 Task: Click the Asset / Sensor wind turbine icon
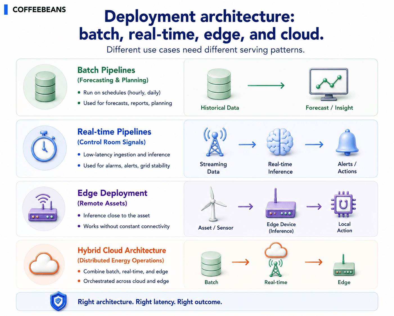pyautogui.click(x=213, y=204)
